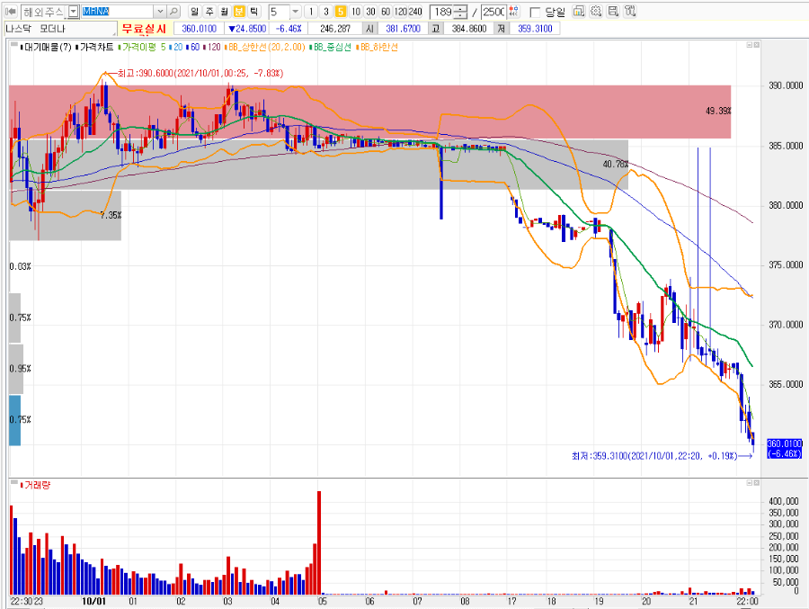Open the MRNA ticker symbol dropdown arrow

pos(160,12)
